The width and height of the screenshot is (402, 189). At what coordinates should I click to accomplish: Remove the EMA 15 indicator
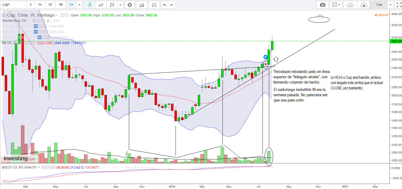45,26
